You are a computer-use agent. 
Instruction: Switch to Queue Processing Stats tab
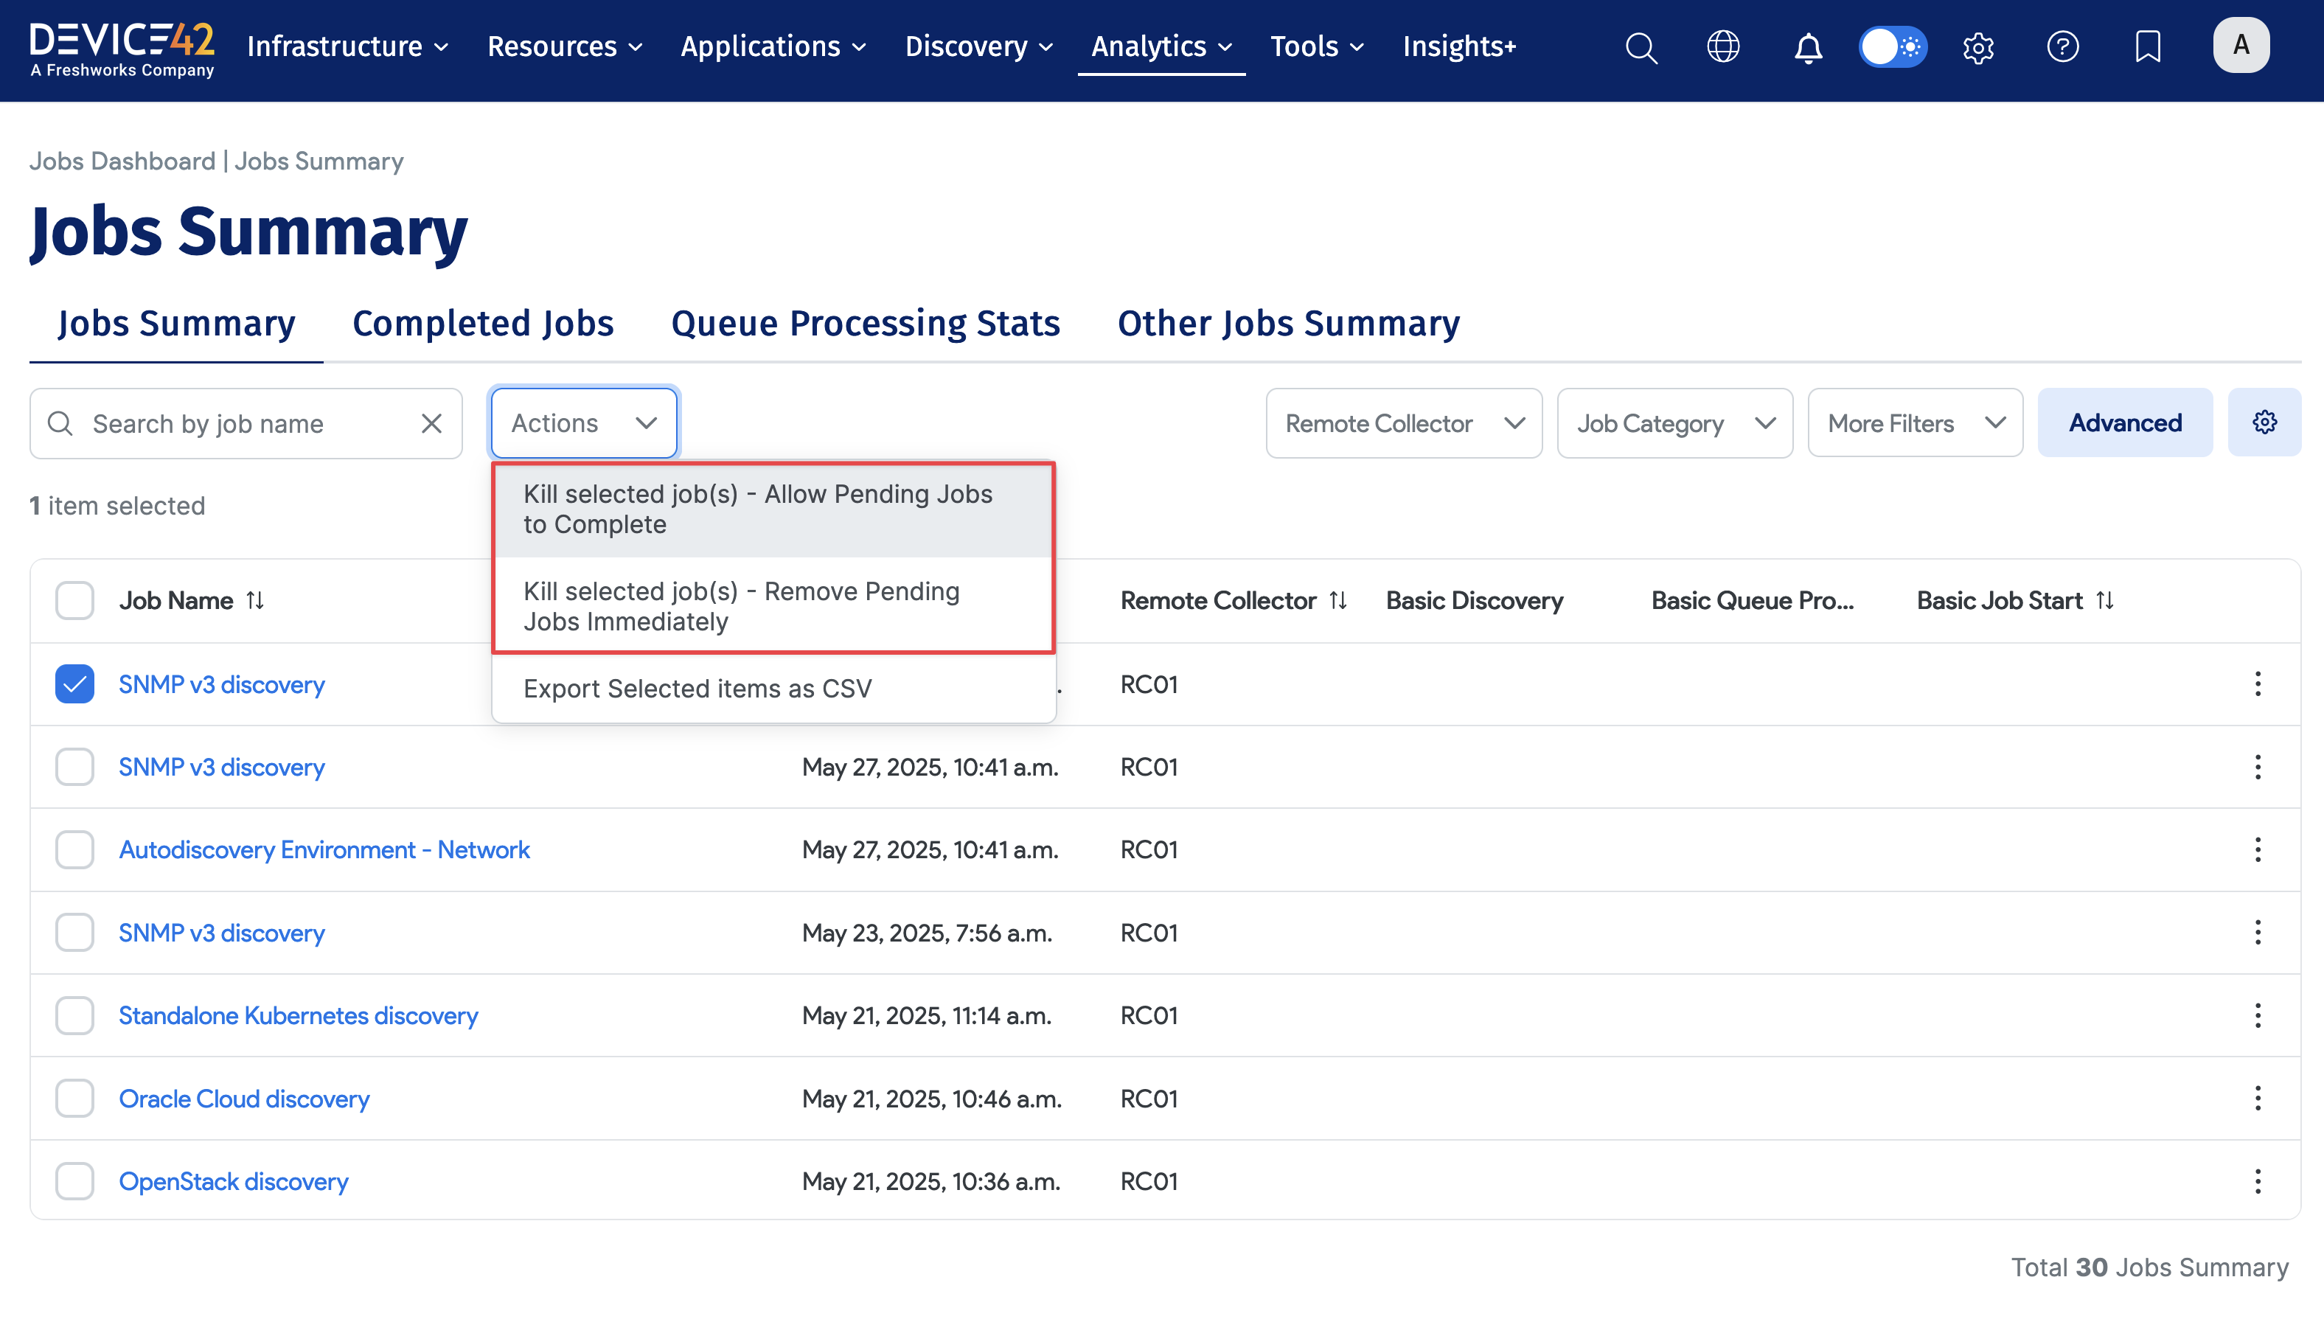coord(865,323)
